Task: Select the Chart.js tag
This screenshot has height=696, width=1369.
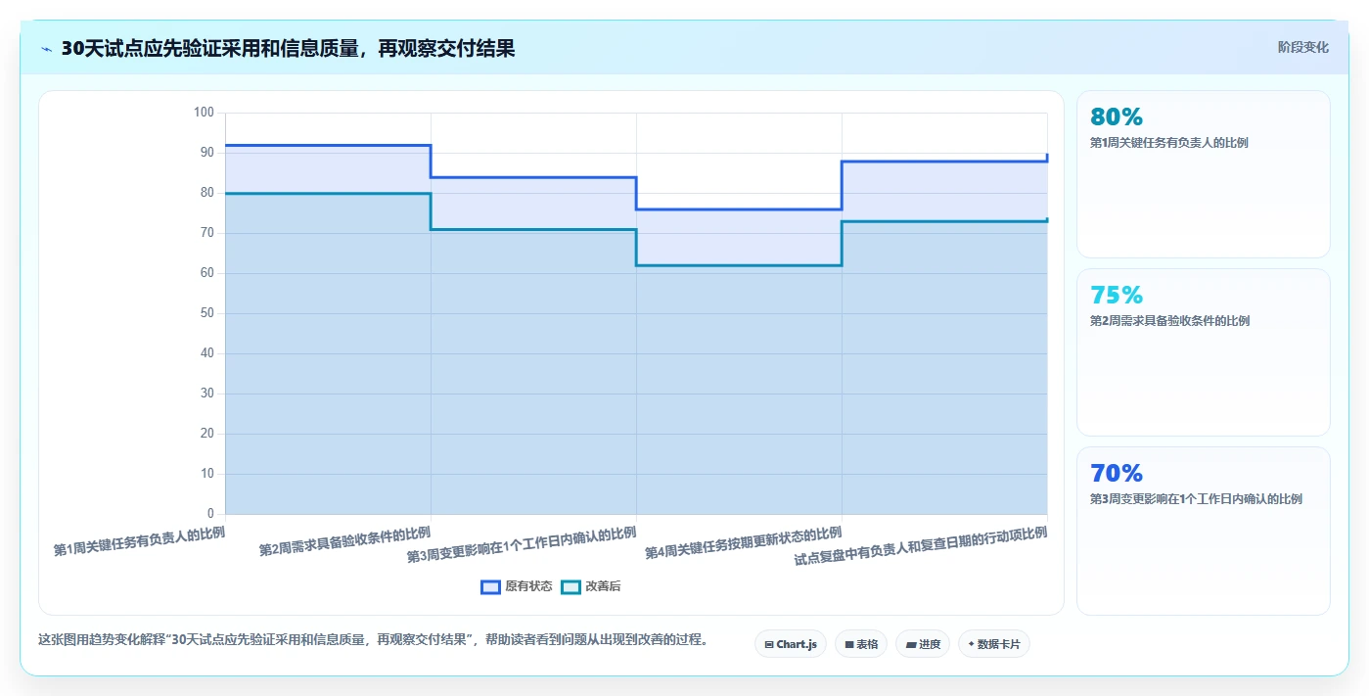Action: click(x=791, y=644)
